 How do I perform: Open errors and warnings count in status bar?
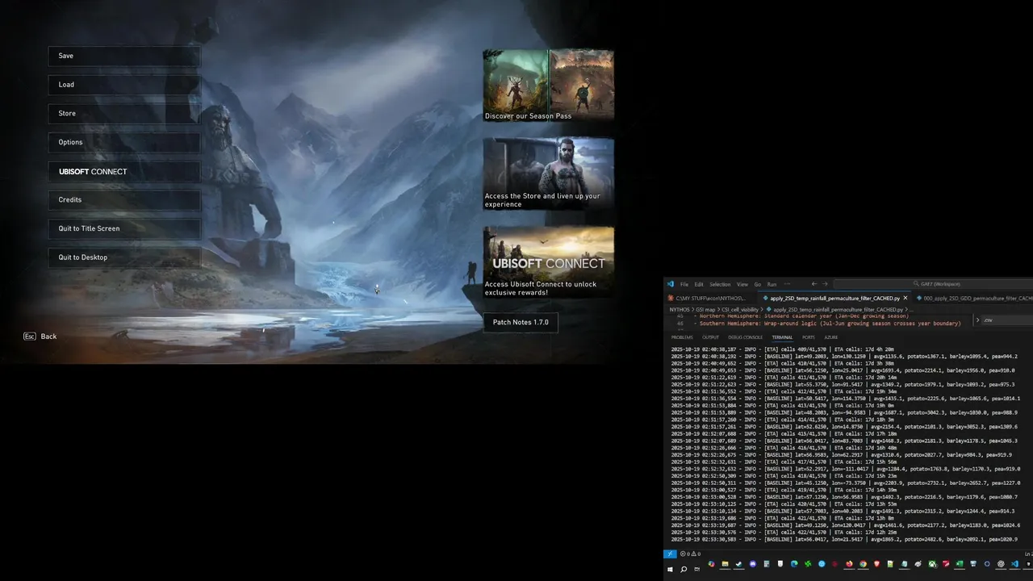click(691, 554)
